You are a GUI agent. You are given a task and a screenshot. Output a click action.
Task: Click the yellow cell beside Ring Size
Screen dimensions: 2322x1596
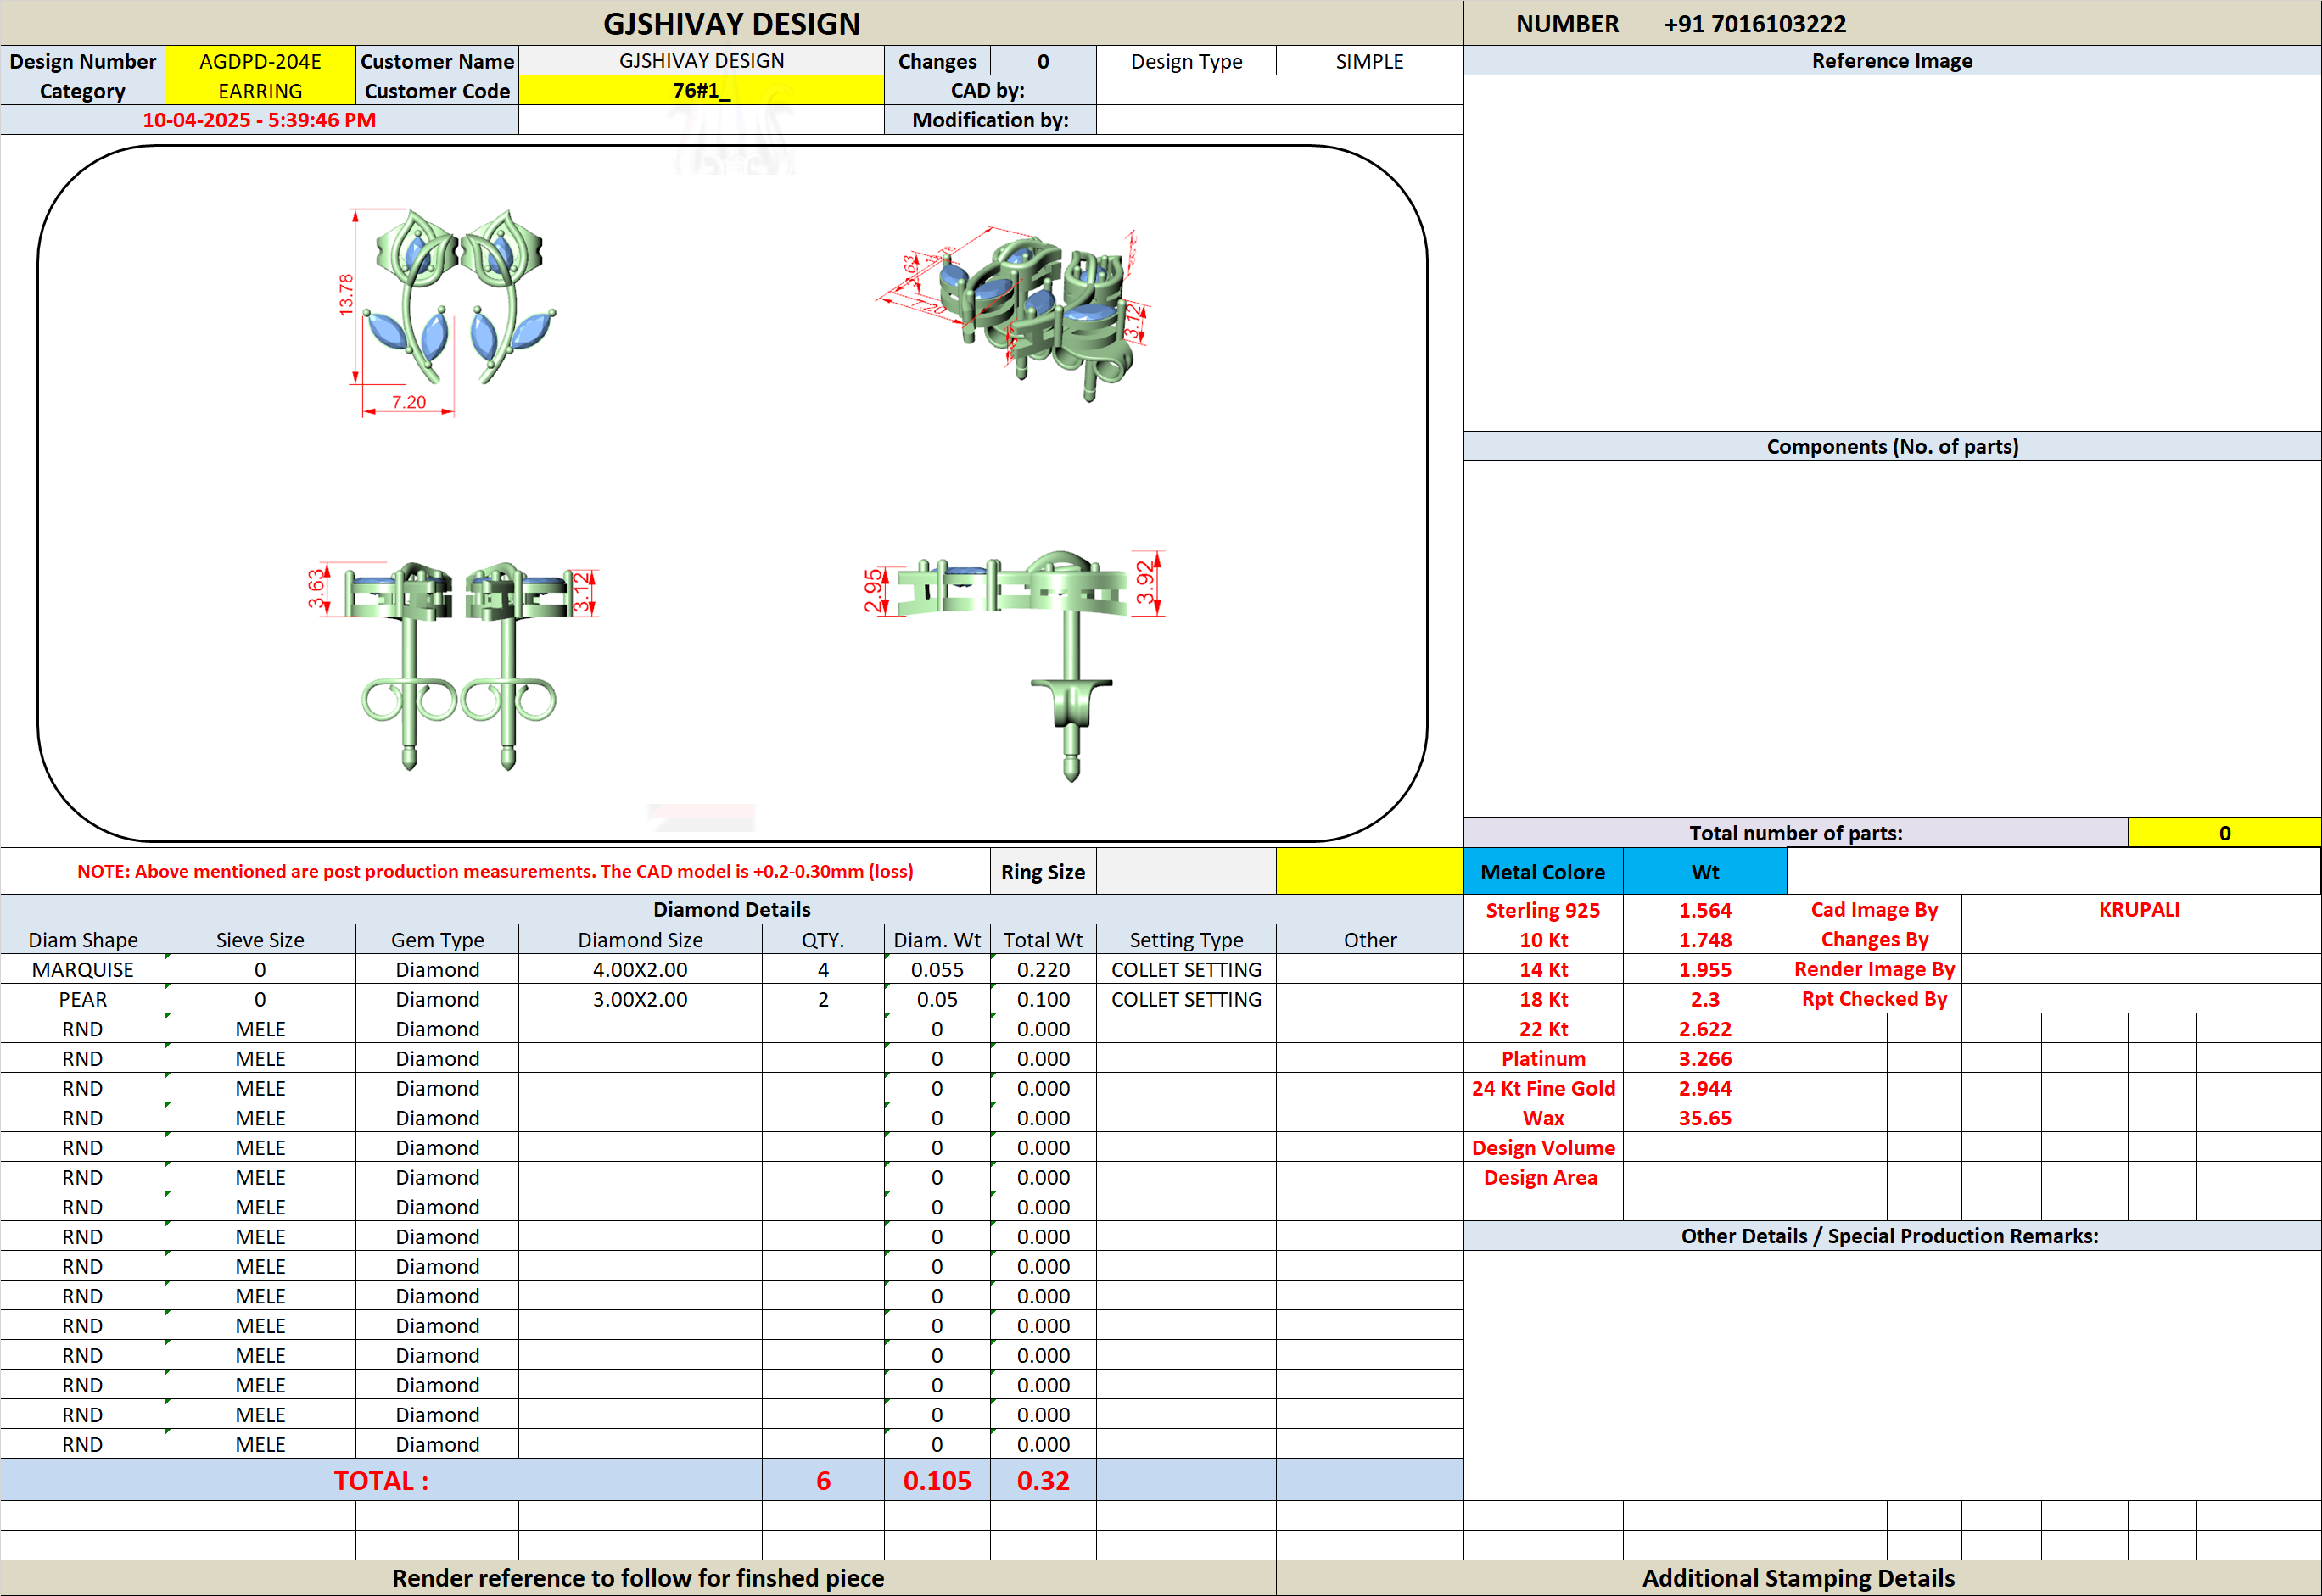pyautogui.click(x=1368, y=871)
